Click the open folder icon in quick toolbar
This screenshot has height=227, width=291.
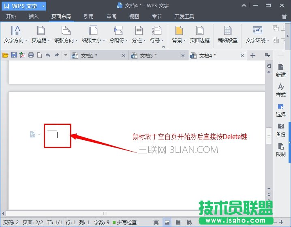(x=5, y=55)
